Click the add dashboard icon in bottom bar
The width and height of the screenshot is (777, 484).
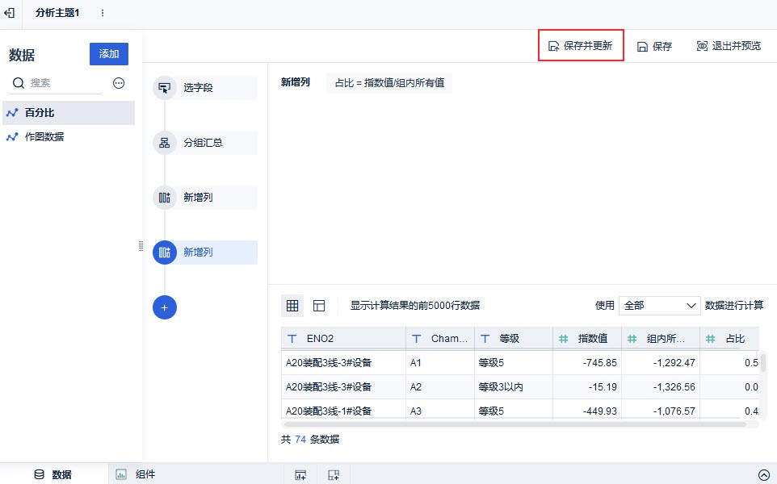point(333,475)
